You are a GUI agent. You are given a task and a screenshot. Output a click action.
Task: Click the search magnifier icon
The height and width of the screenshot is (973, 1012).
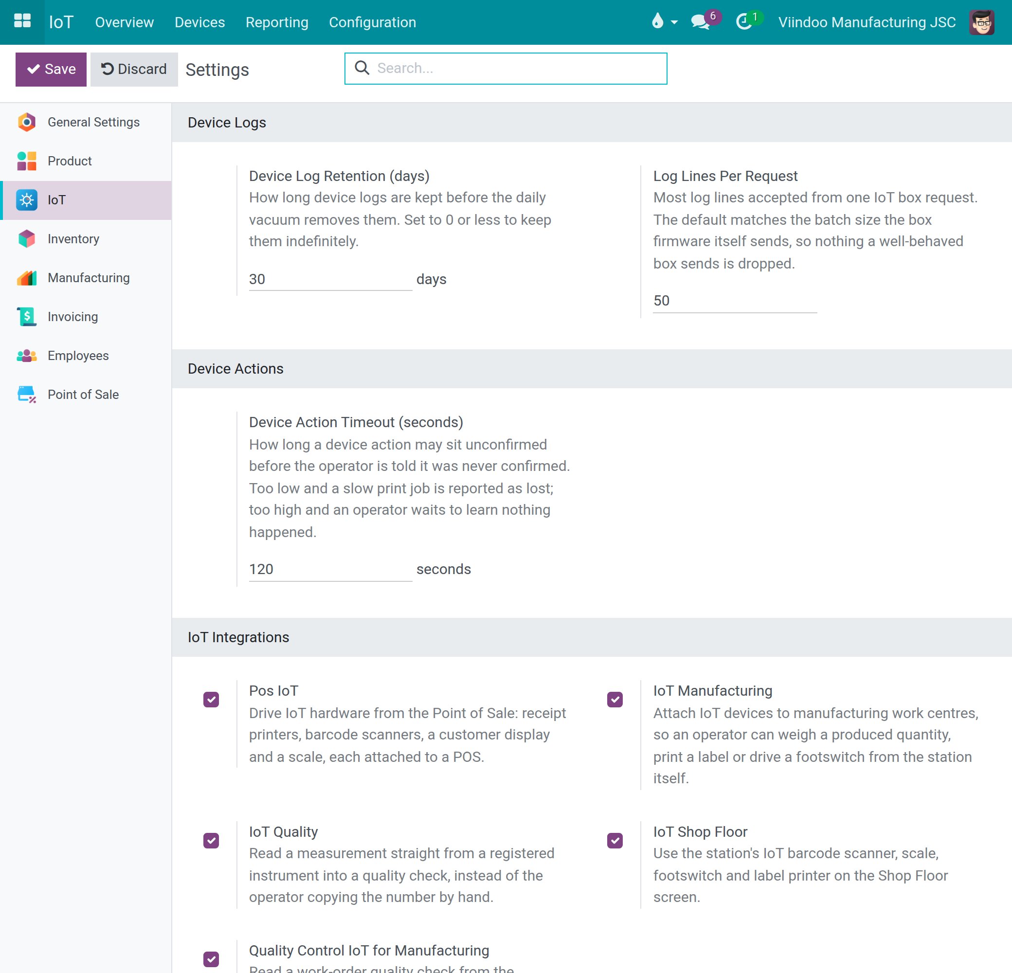click(x=362, y=68)
